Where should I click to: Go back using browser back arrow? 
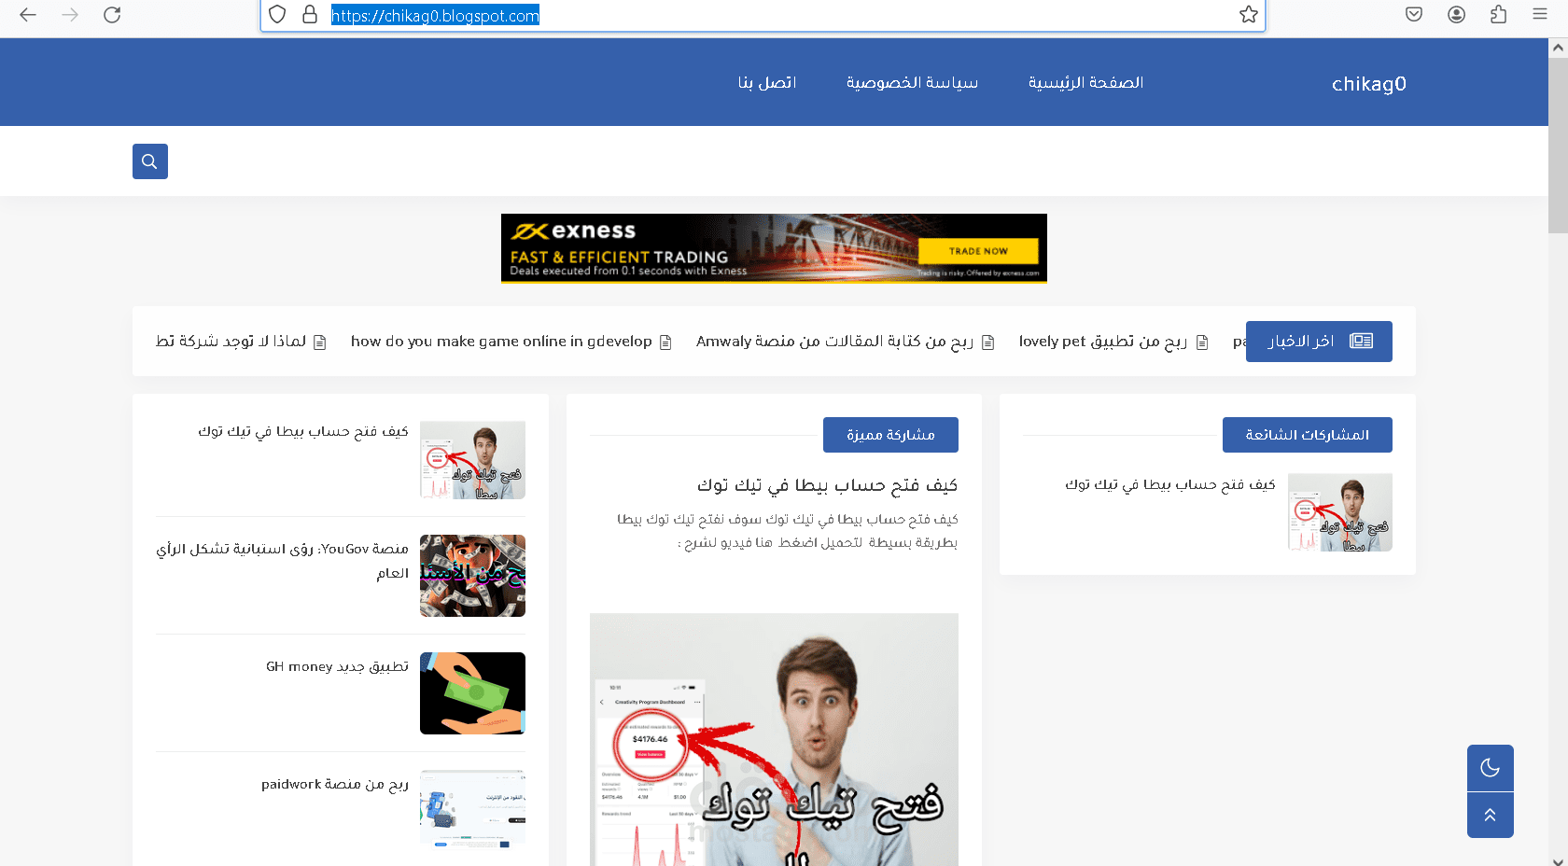28,15
